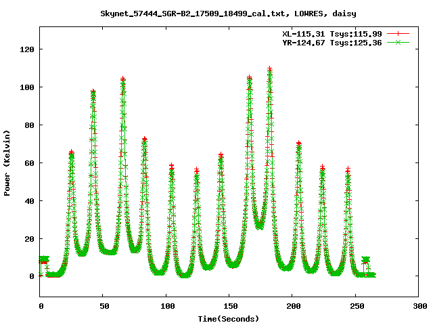433x325 pixels.
Task: Click the green cross legend marker
Action: (398, 42)
